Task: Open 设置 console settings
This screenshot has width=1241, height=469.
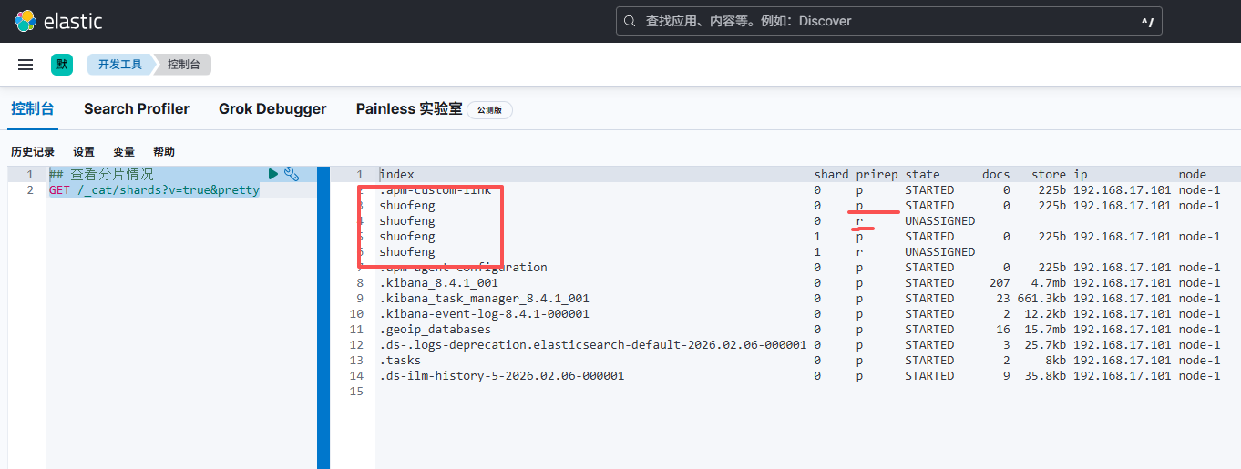Action: 84,152
